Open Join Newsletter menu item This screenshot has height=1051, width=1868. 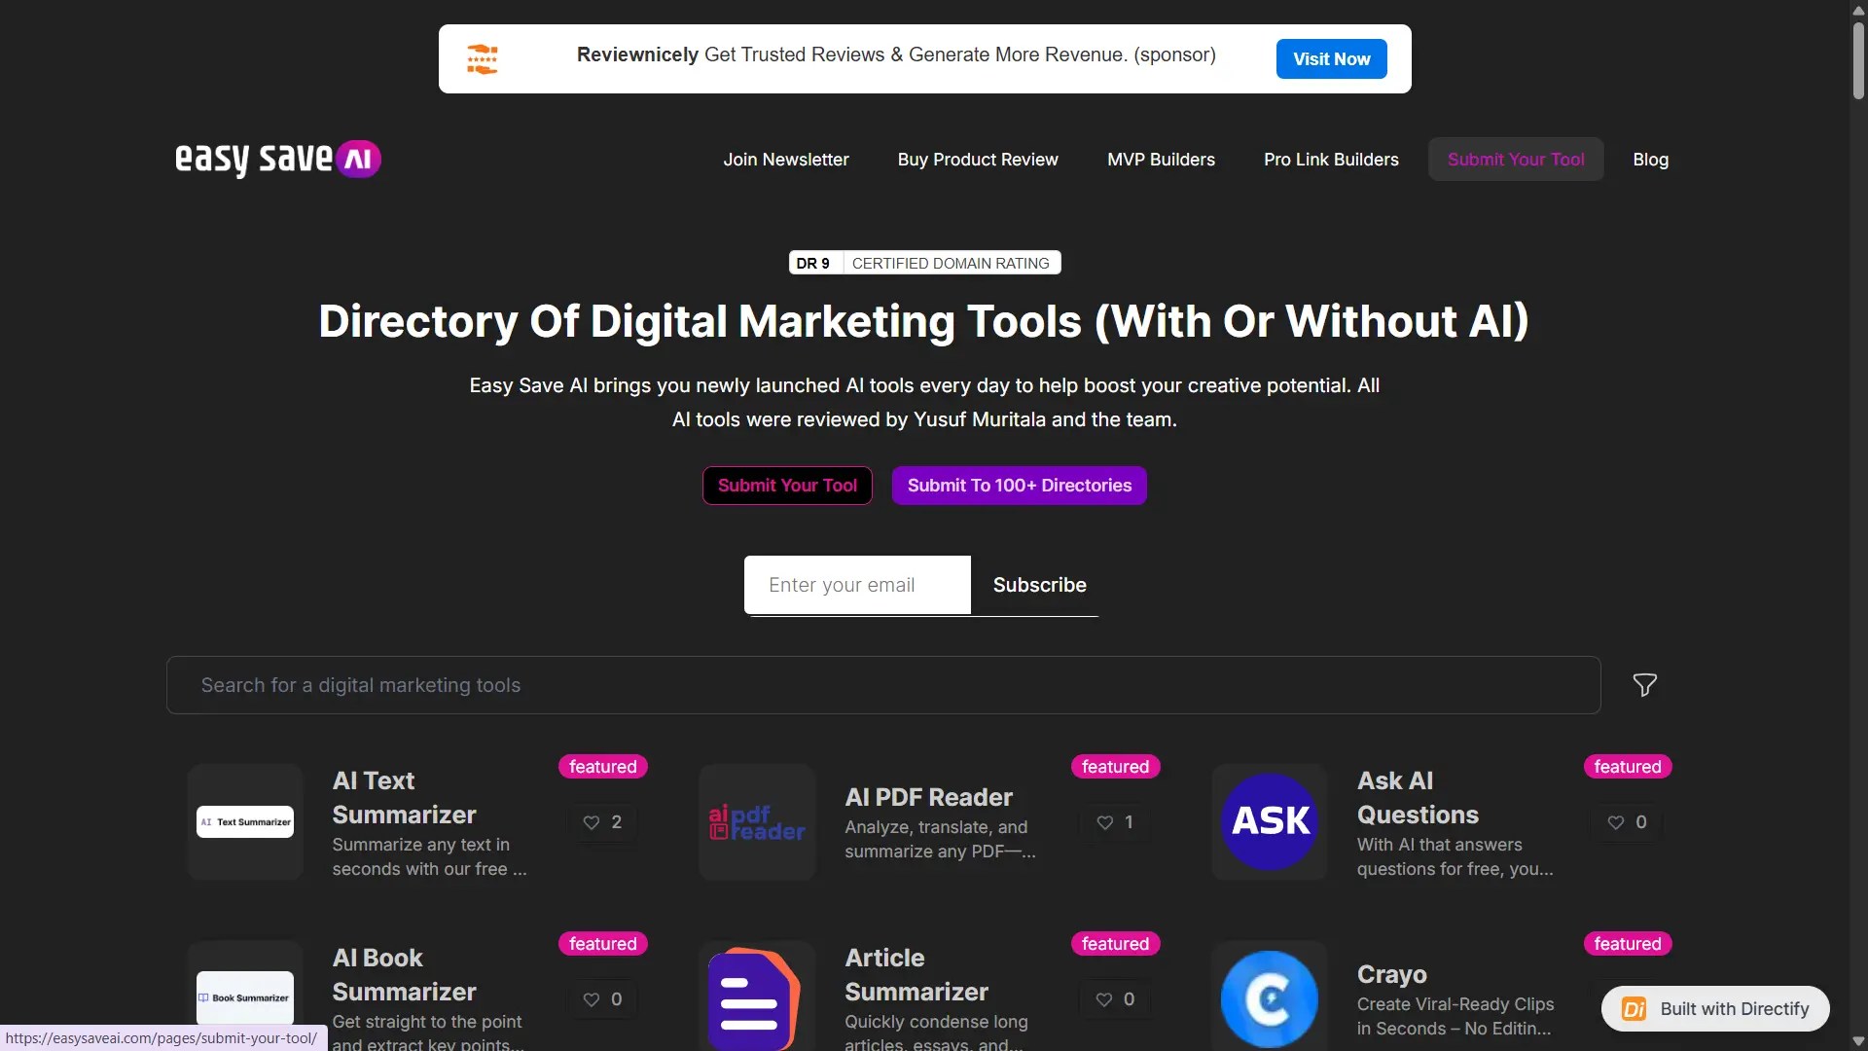[786, 160]
